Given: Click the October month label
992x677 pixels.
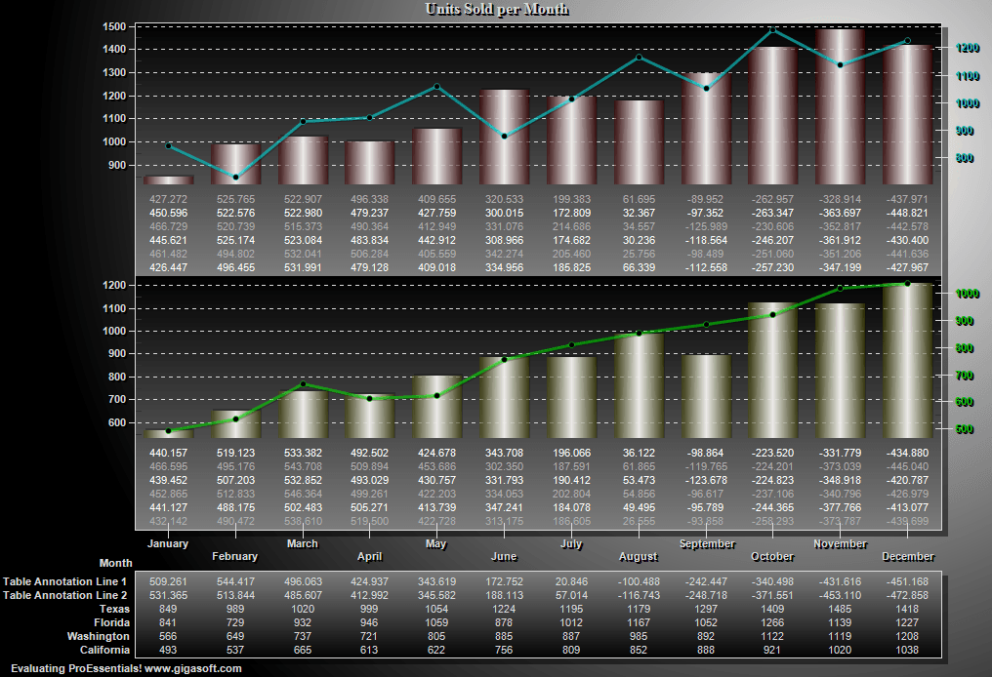Looking at the screenshot, I should coord(772,556).
